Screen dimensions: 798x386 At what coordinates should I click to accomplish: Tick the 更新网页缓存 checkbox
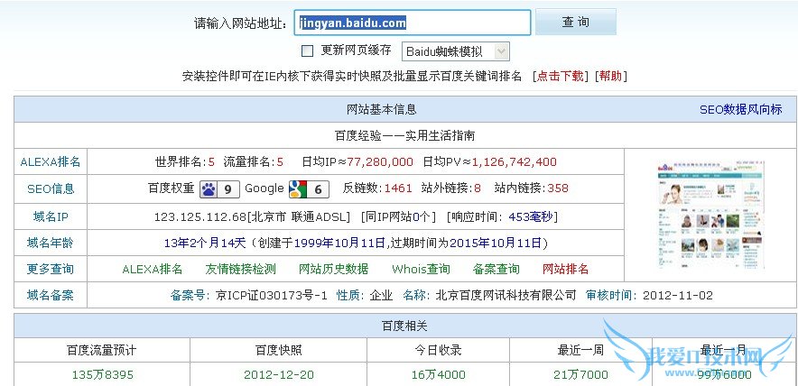click(307, 51)
